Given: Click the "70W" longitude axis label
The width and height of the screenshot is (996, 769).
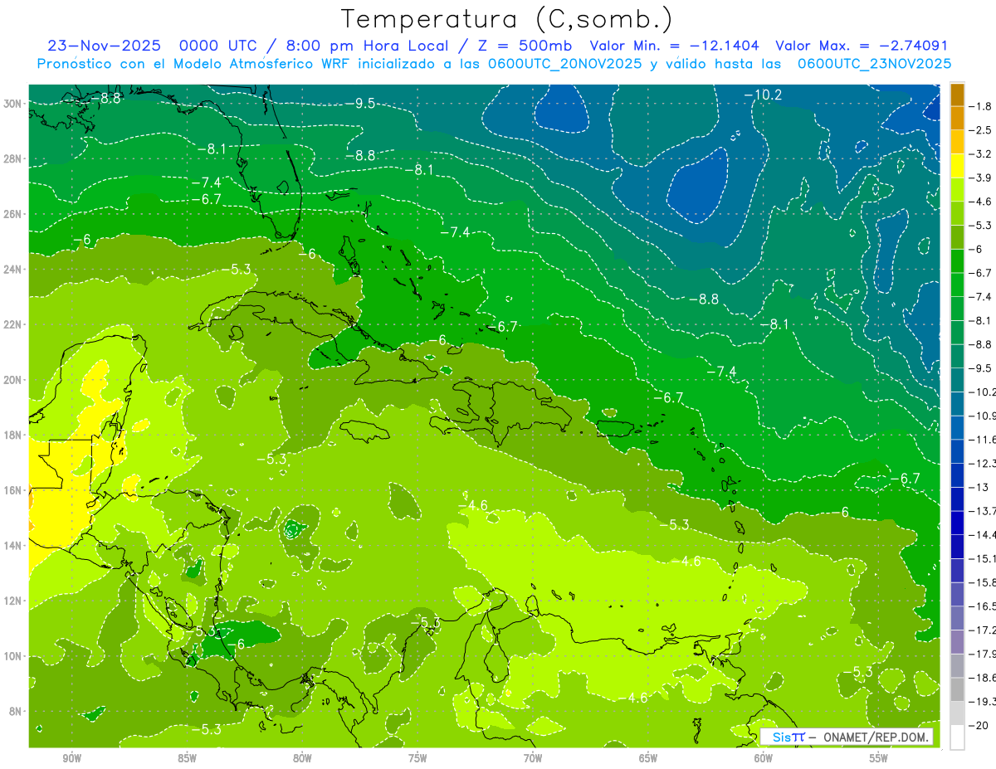Looking at the screenshot, I should 533,758.
